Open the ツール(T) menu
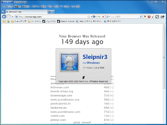The height and width of the screenshot is (125, 167). pyautogui.click(x=64, y=7)
